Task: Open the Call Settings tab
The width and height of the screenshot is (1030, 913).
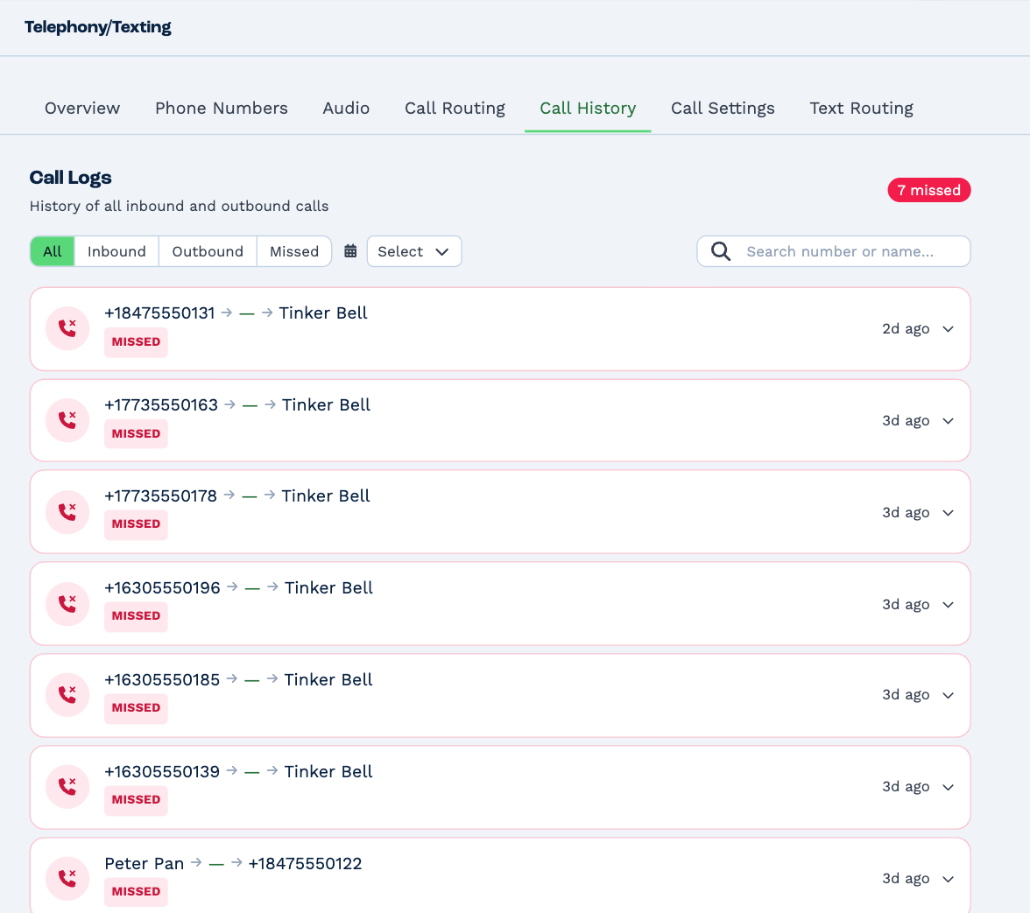Action: click(723, 109)
